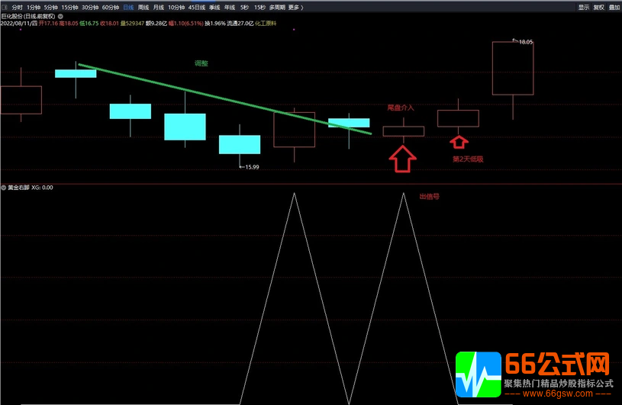Switch to the 分时 intraday tab
The image size is (622, 405).
click(17, 7)
